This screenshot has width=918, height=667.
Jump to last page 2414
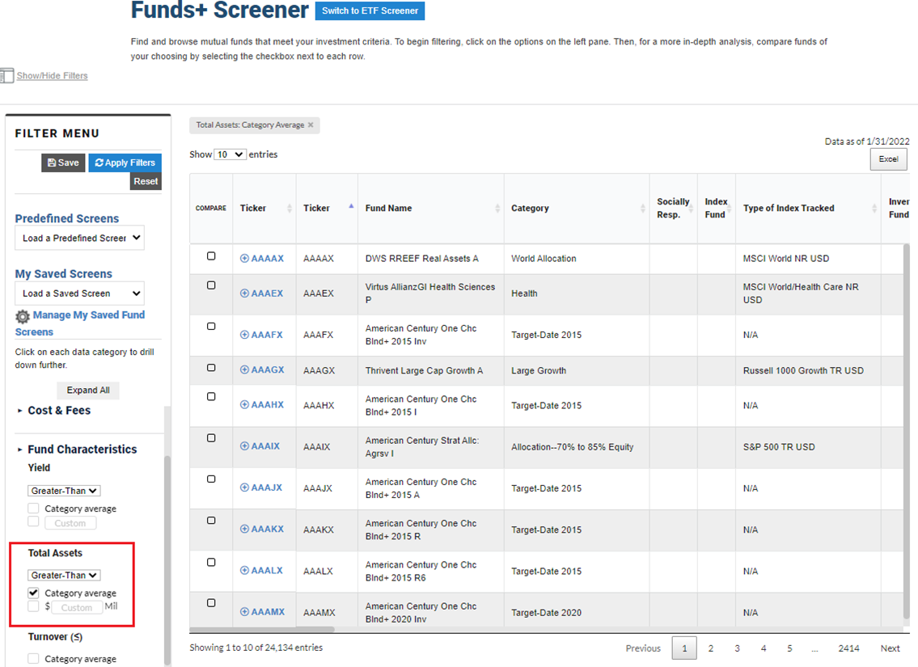(x=849, y=648)
